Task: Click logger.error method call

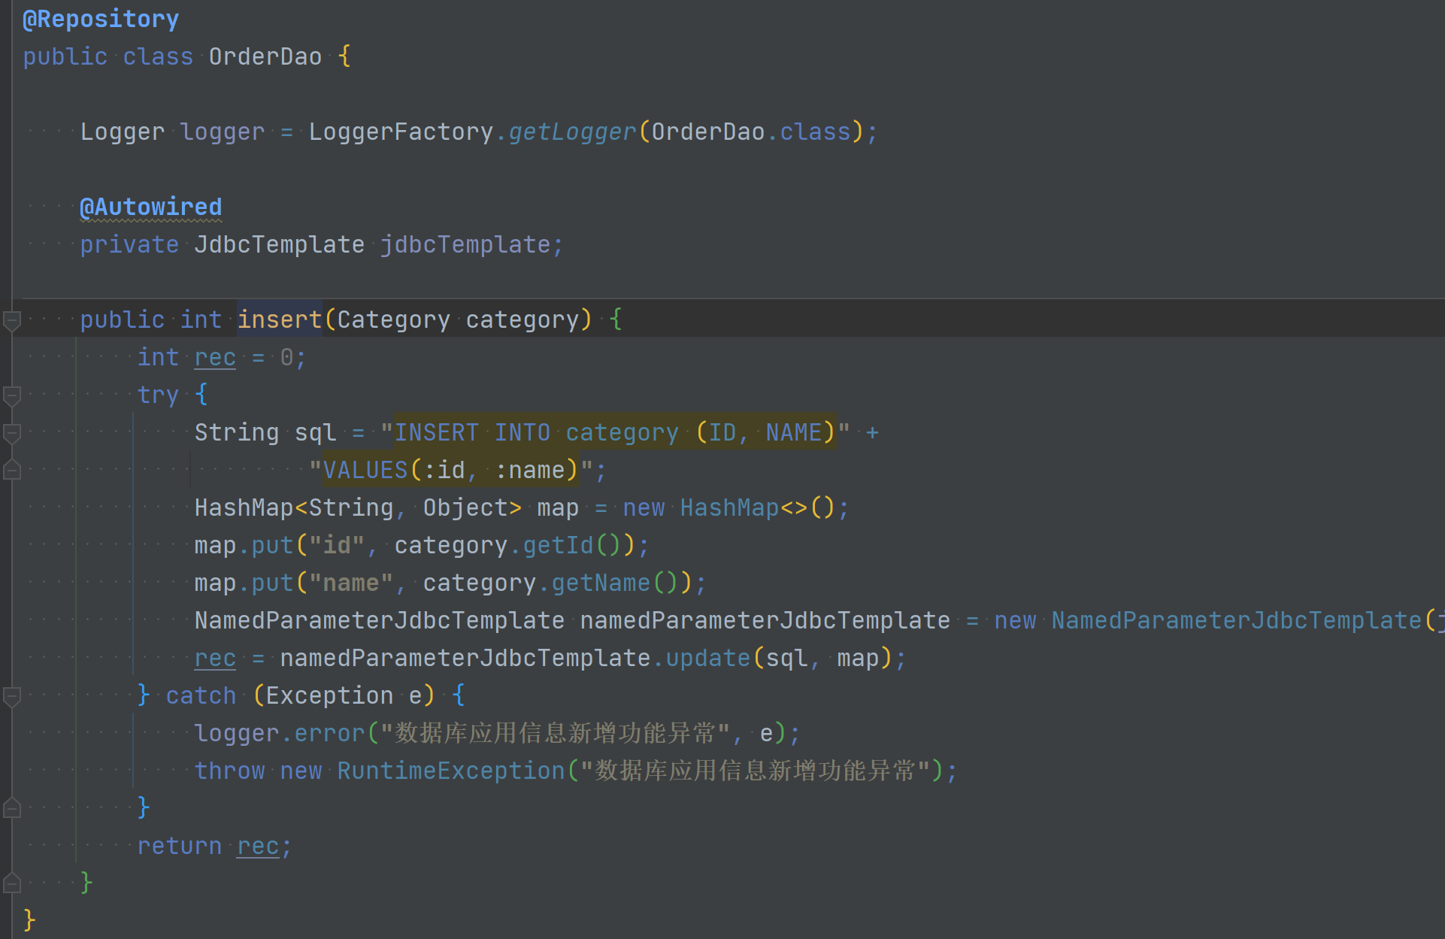Action: click(329, 733)
